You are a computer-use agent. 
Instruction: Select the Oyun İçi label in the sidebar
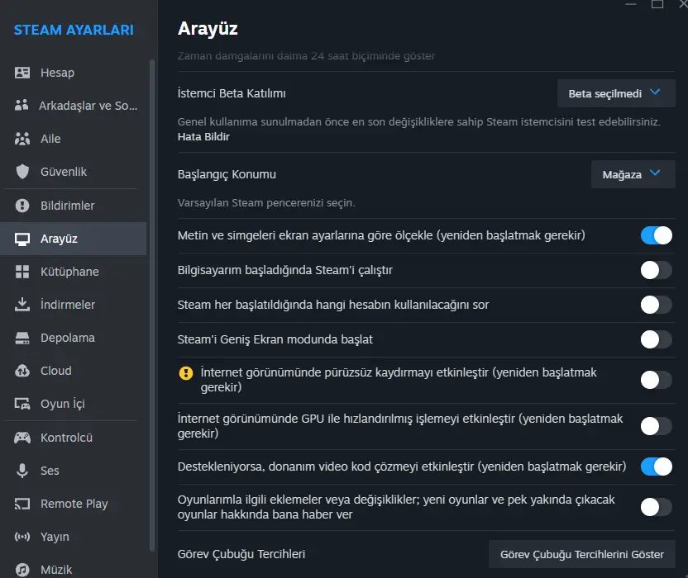62,404
